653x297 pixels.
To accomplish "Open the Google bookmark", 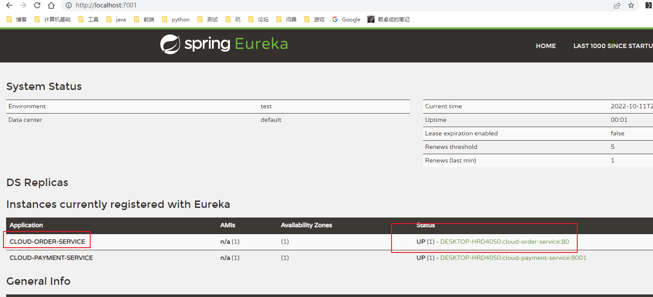I will click(346, 19).
